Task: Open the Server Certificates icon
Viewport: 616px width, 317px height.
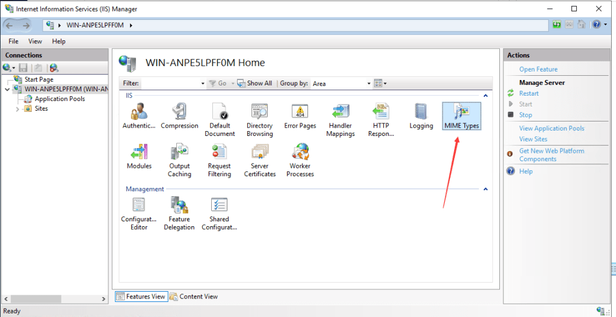Action: (x=260, y=160)
